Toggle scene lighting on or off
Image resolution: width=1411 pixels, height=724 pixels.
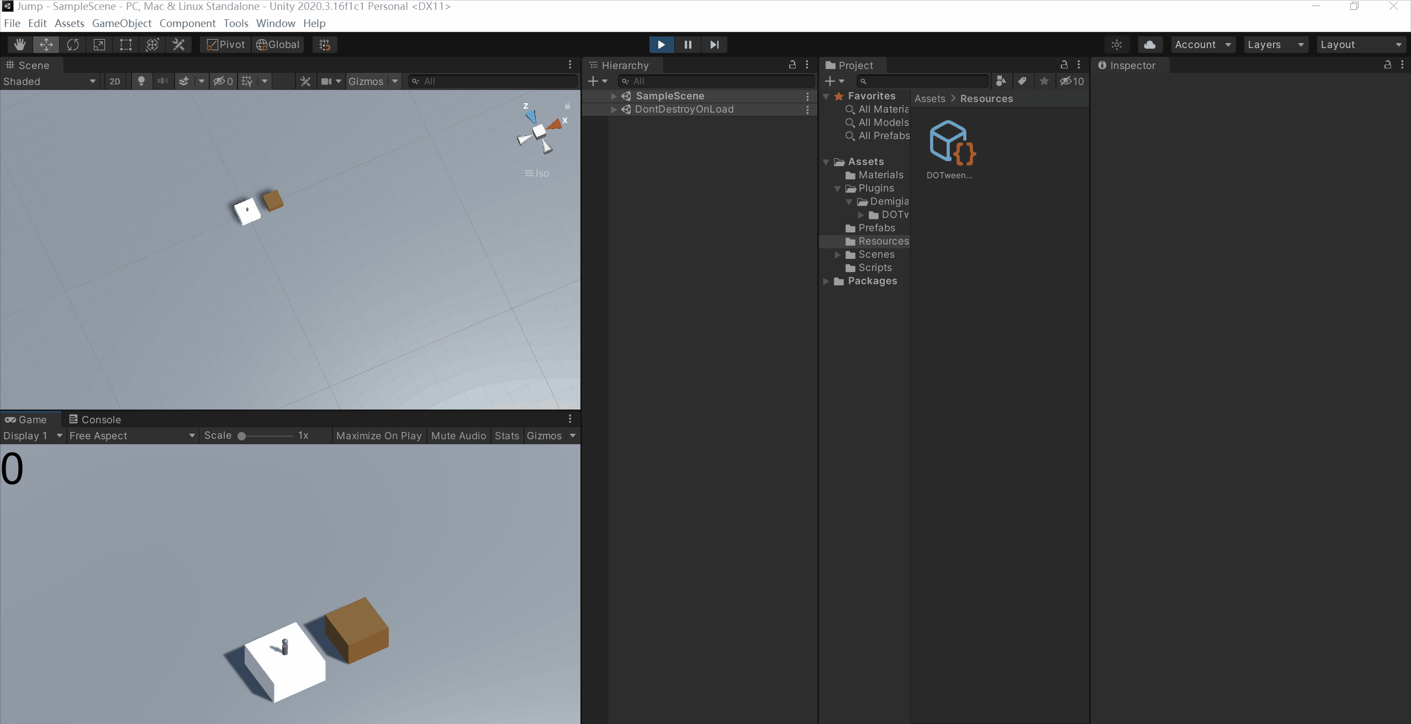pos(141,81)
